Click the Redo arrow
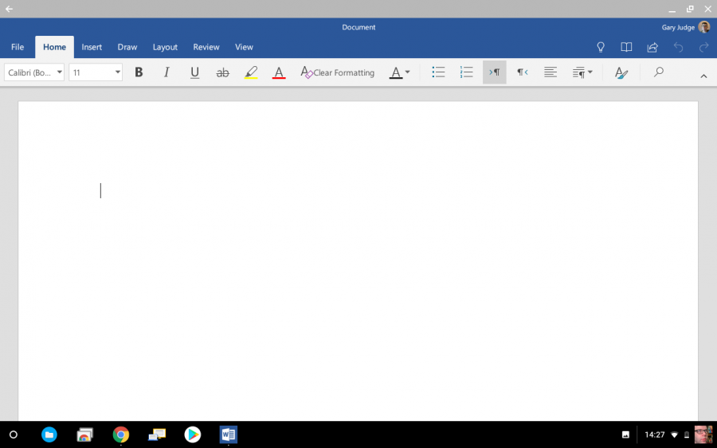 click(x=703, y=47)
